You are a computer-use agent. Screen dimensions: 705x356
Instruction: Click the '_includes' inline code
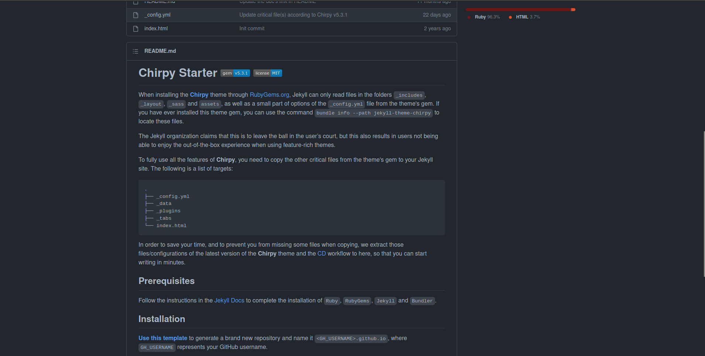[x=409, y=95]
